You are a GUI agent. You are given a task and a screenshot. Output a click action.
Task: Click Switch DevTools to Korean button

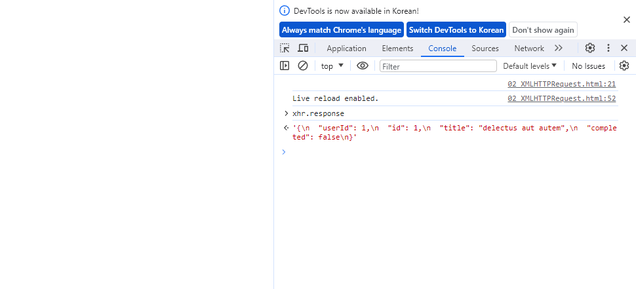tap(456, 29)
